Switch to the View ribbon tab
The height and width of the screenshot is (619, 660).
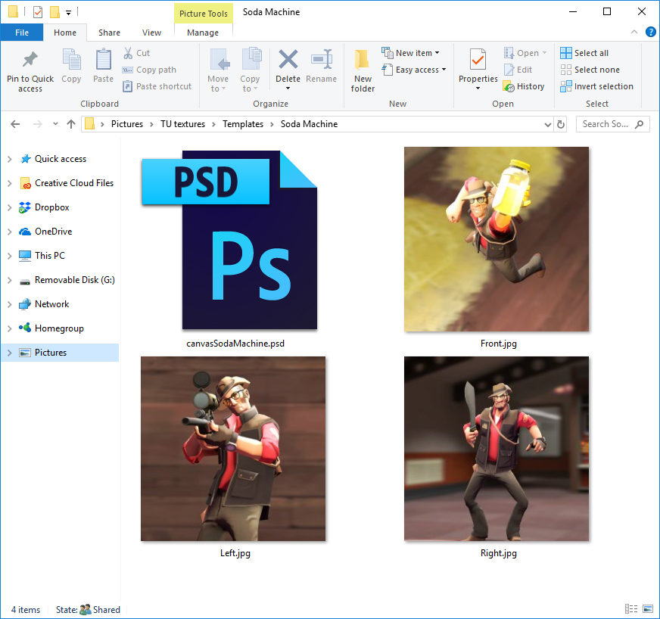[151, 33]
